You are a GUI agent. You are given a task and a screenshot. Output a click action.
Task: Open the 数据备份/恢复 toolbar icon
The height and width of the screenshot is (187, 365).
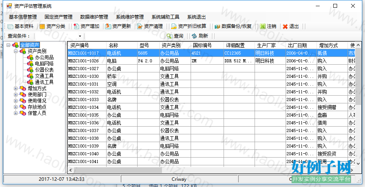(x=217, y=26)
